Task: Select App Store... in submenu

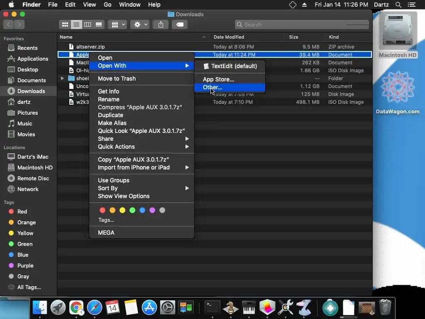Action: coord(230,79)
